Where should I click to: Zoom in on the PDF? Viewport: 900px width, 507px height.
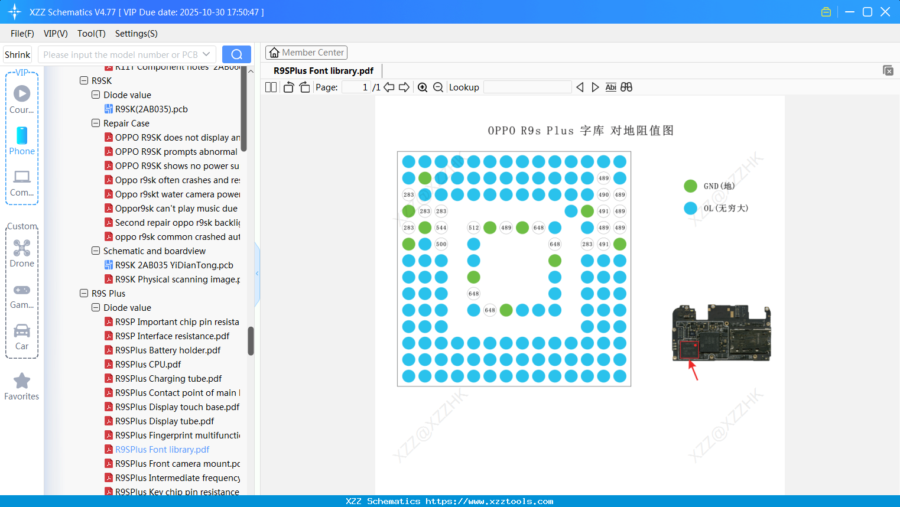coord(423,87)
